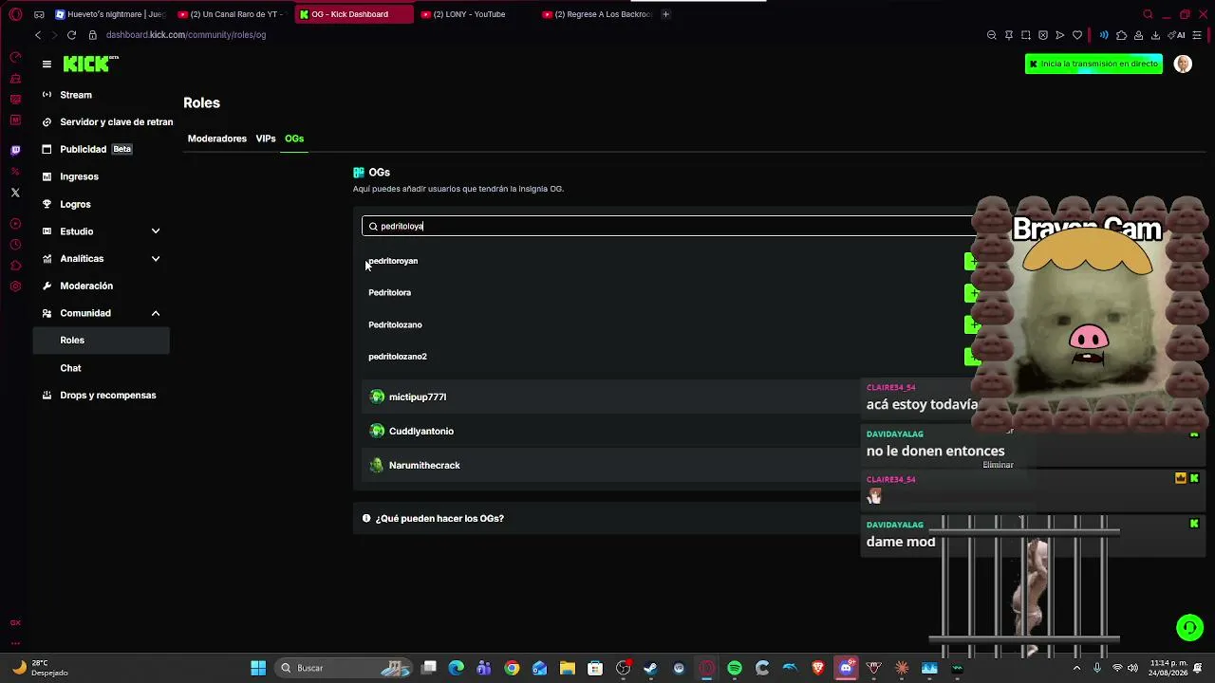
Task: Take a snapshot with the capture icon
Action: point(1026,35)
